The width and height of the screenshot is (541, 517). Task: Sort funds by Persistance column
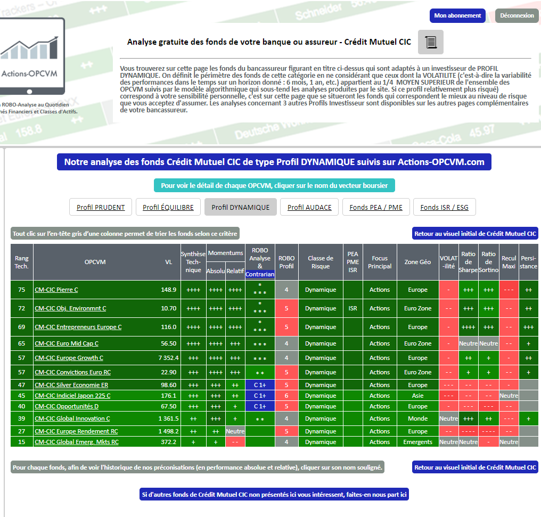tap(529, 262)
